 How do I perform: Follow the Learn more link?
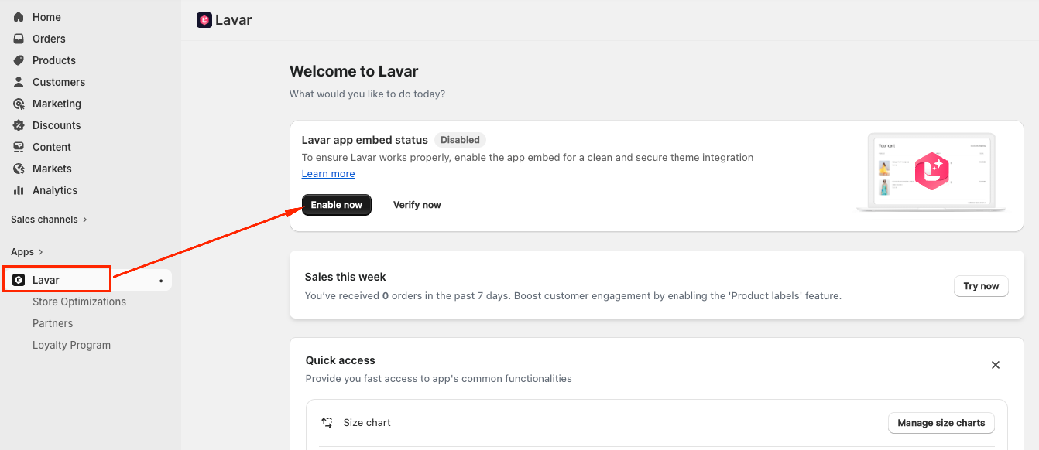pos(328,174)
